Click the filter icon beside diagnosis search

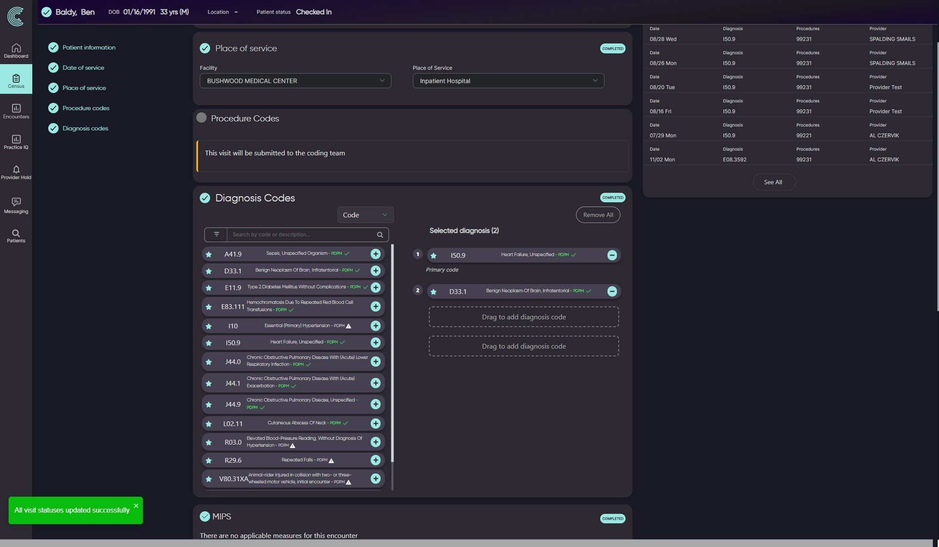(216, 235)
